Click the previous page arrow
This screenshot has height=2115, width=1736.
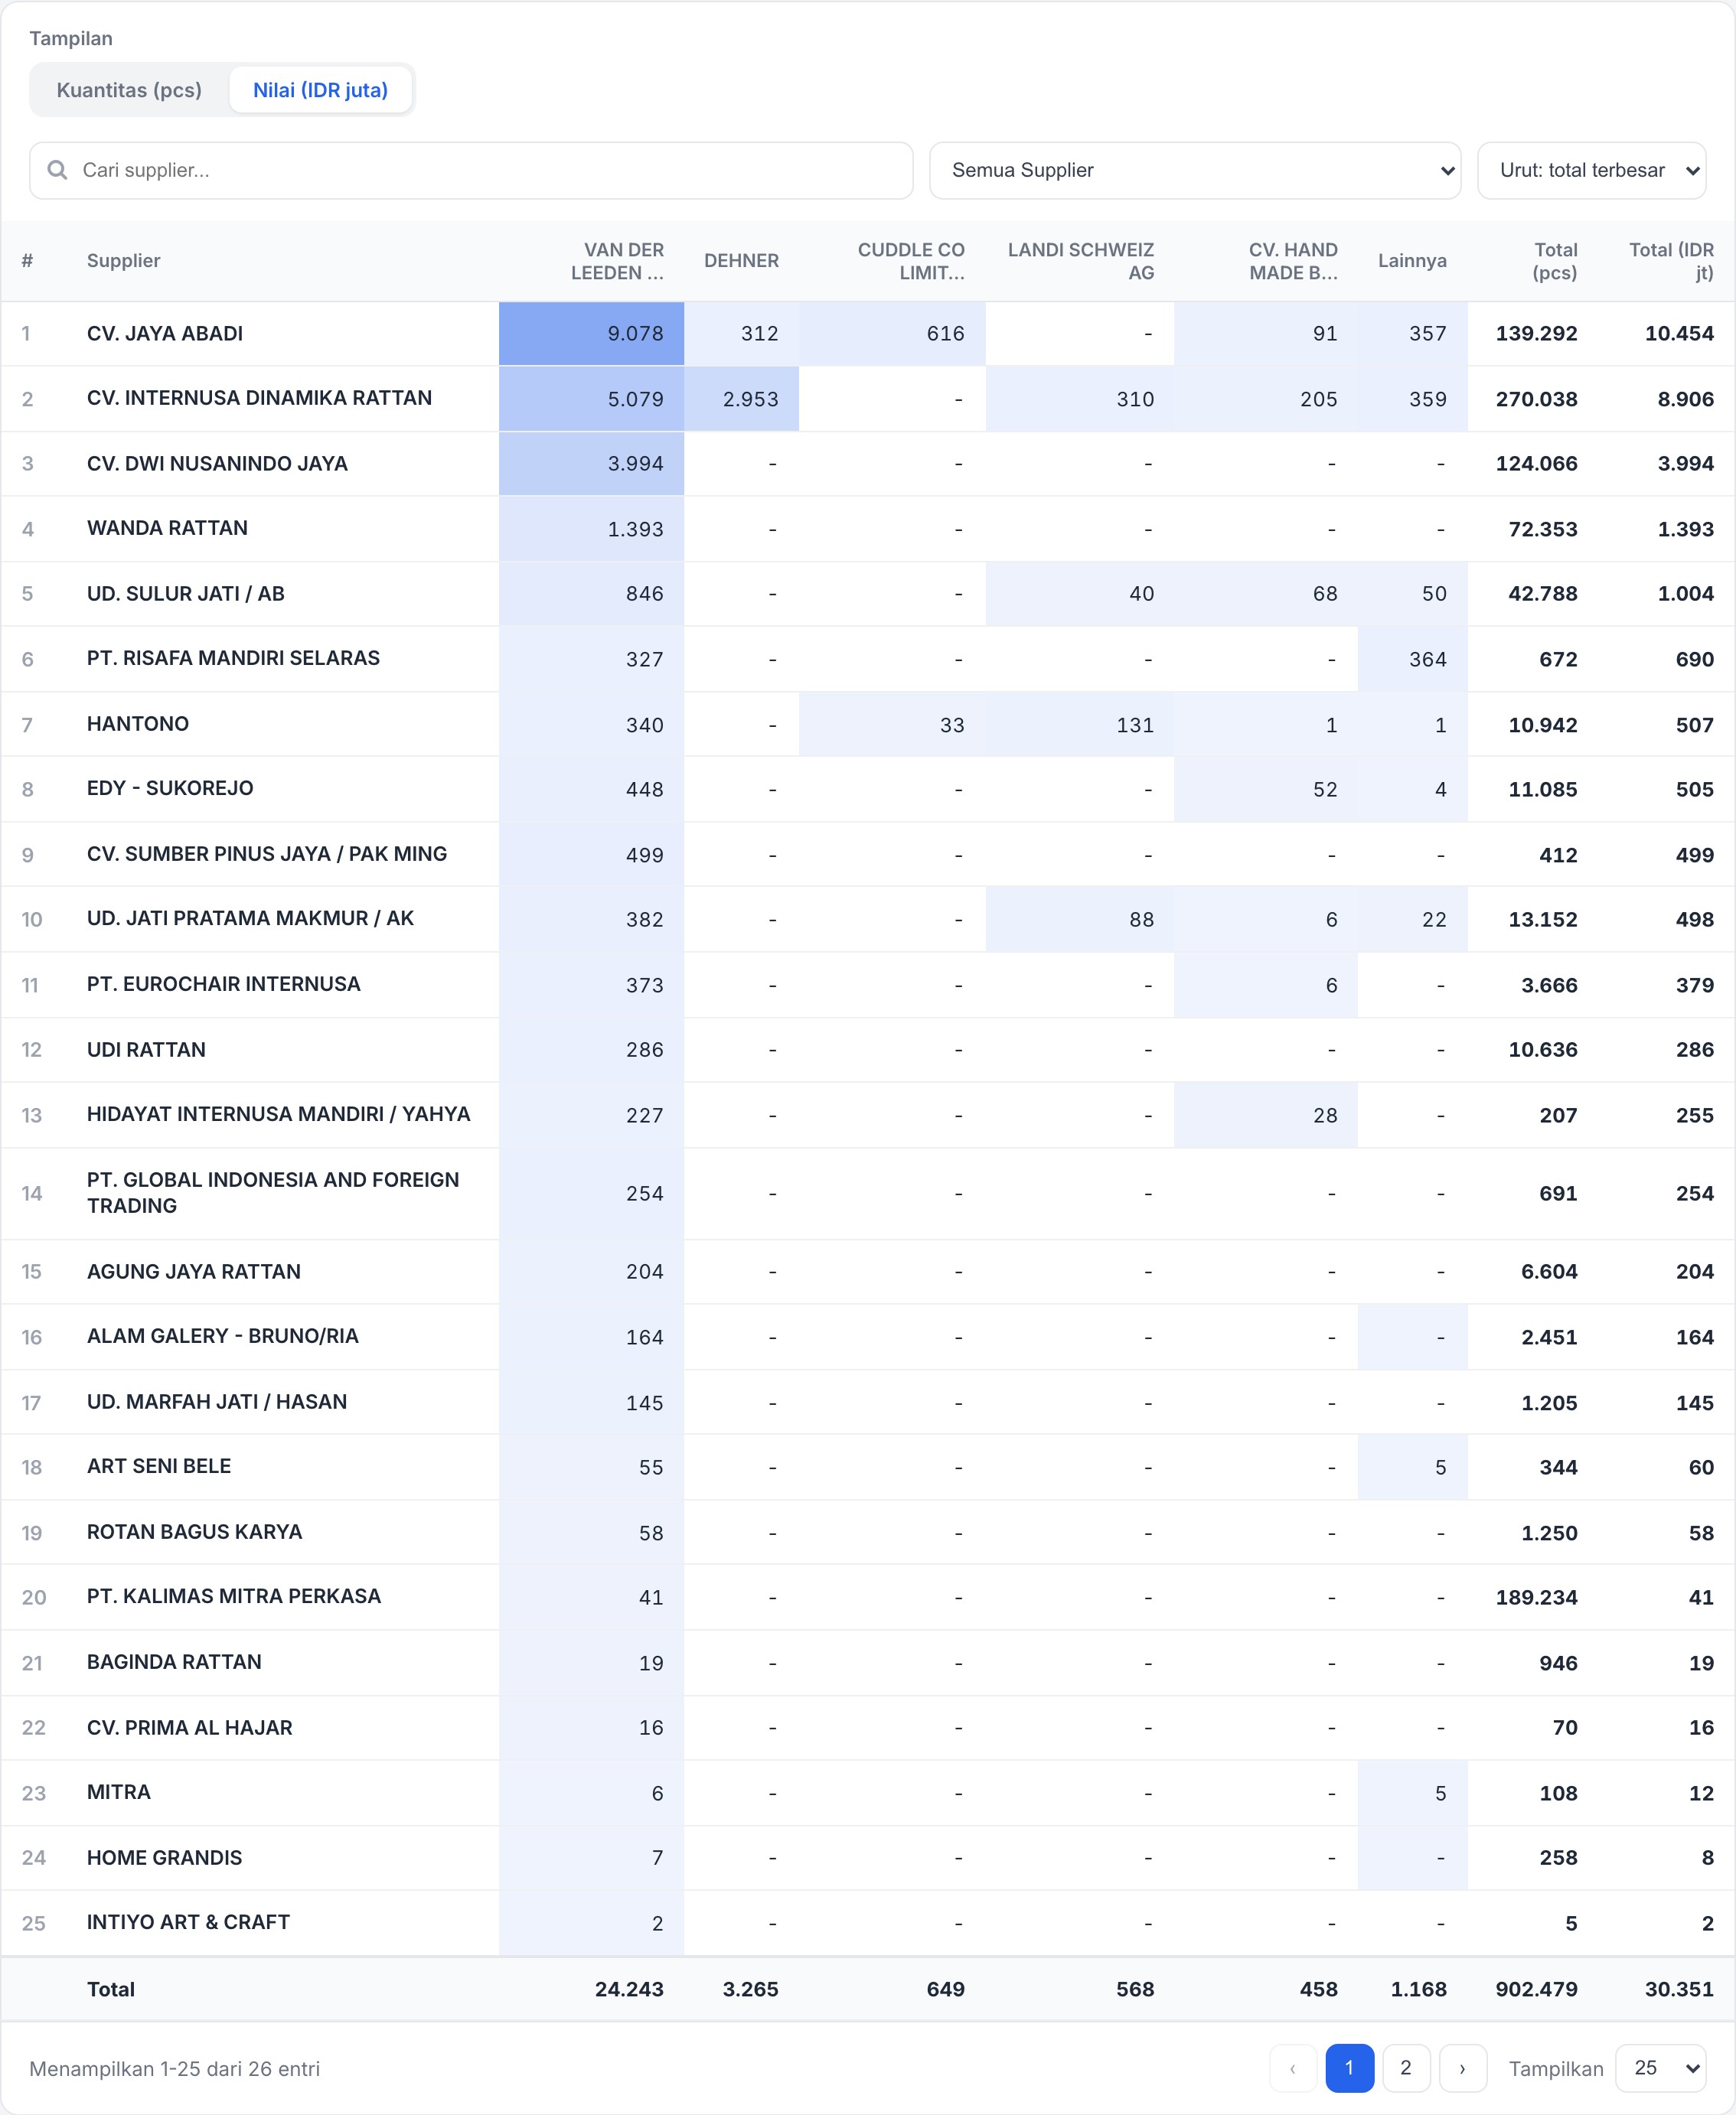[x=1293, y=2068]
